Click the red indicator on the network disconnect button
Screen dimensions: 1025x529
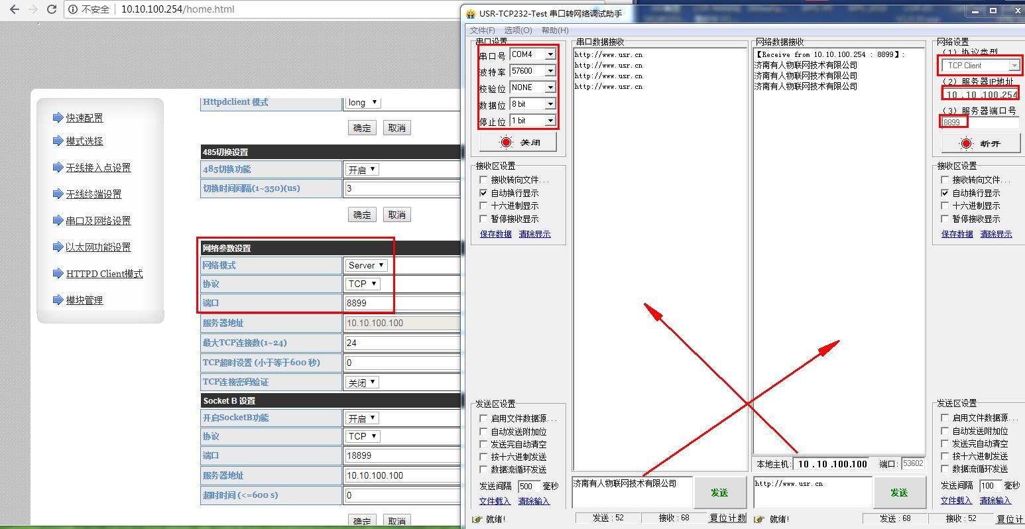[x=966, y=143]
